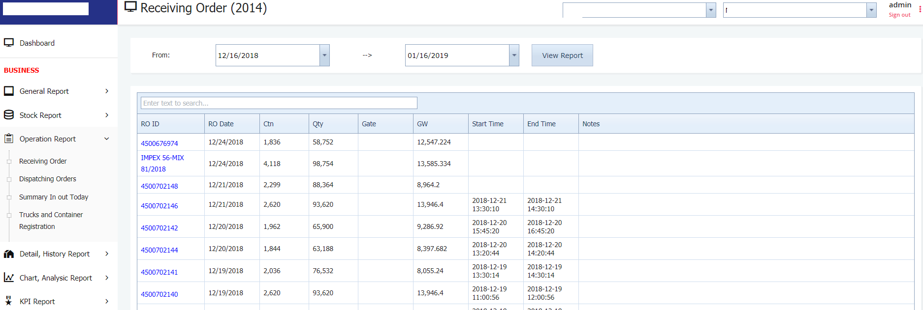The height and width of the screenshot is (310, 923).
Task: Click the View Report button
Action: 562,56
